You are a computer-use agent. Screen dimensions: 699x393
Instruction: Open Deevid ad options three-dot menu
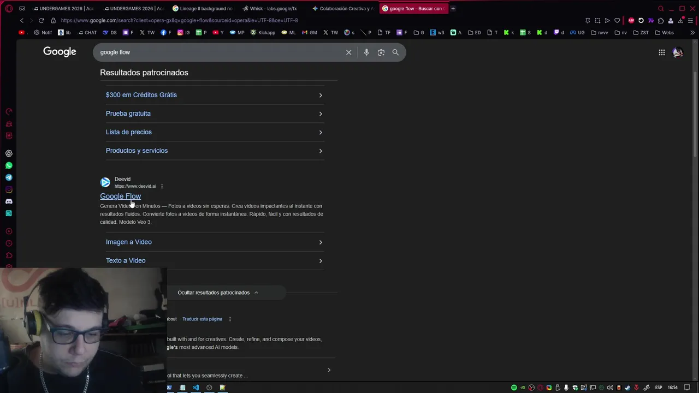pyautogui.click(x=162, y=186)
